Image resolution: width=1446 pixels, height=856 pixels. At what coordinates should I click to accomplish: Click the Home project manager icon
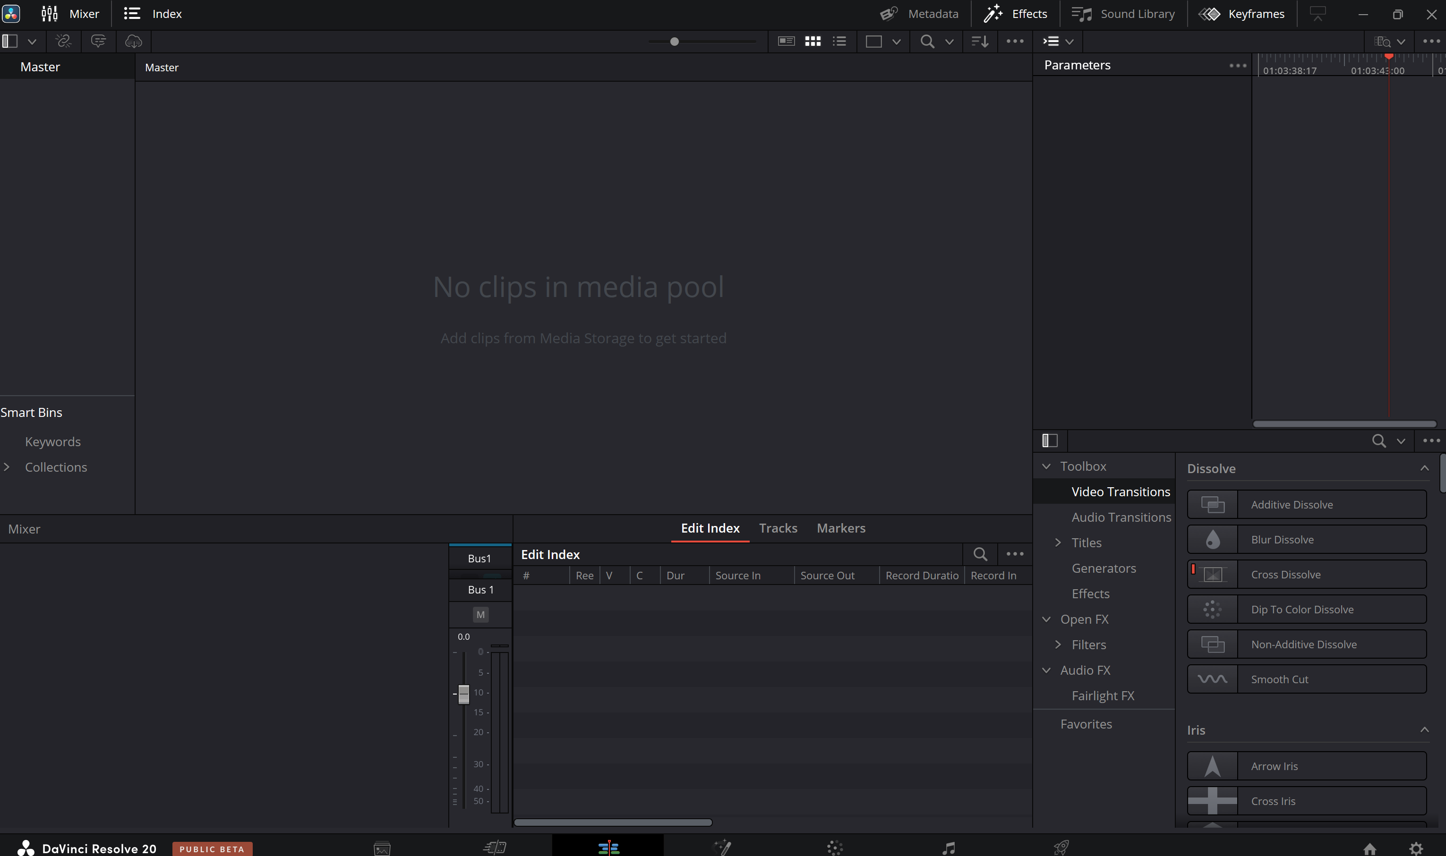(x=1370, y=848)
